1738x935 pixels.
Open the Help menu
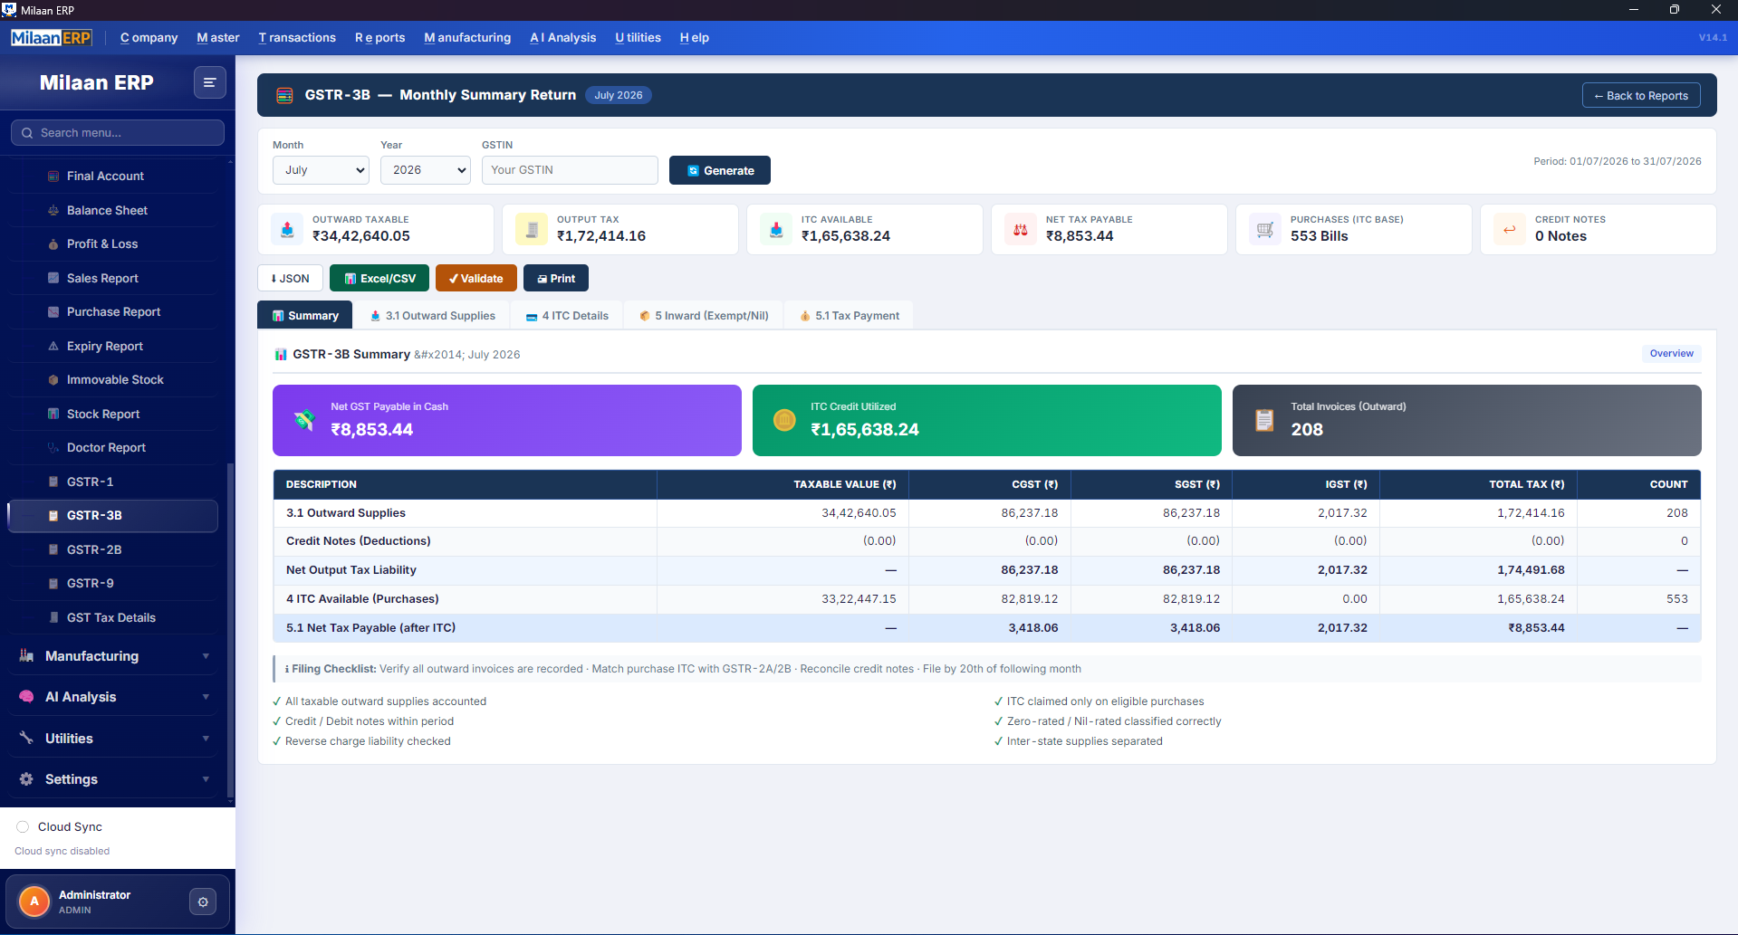[695, 38]
